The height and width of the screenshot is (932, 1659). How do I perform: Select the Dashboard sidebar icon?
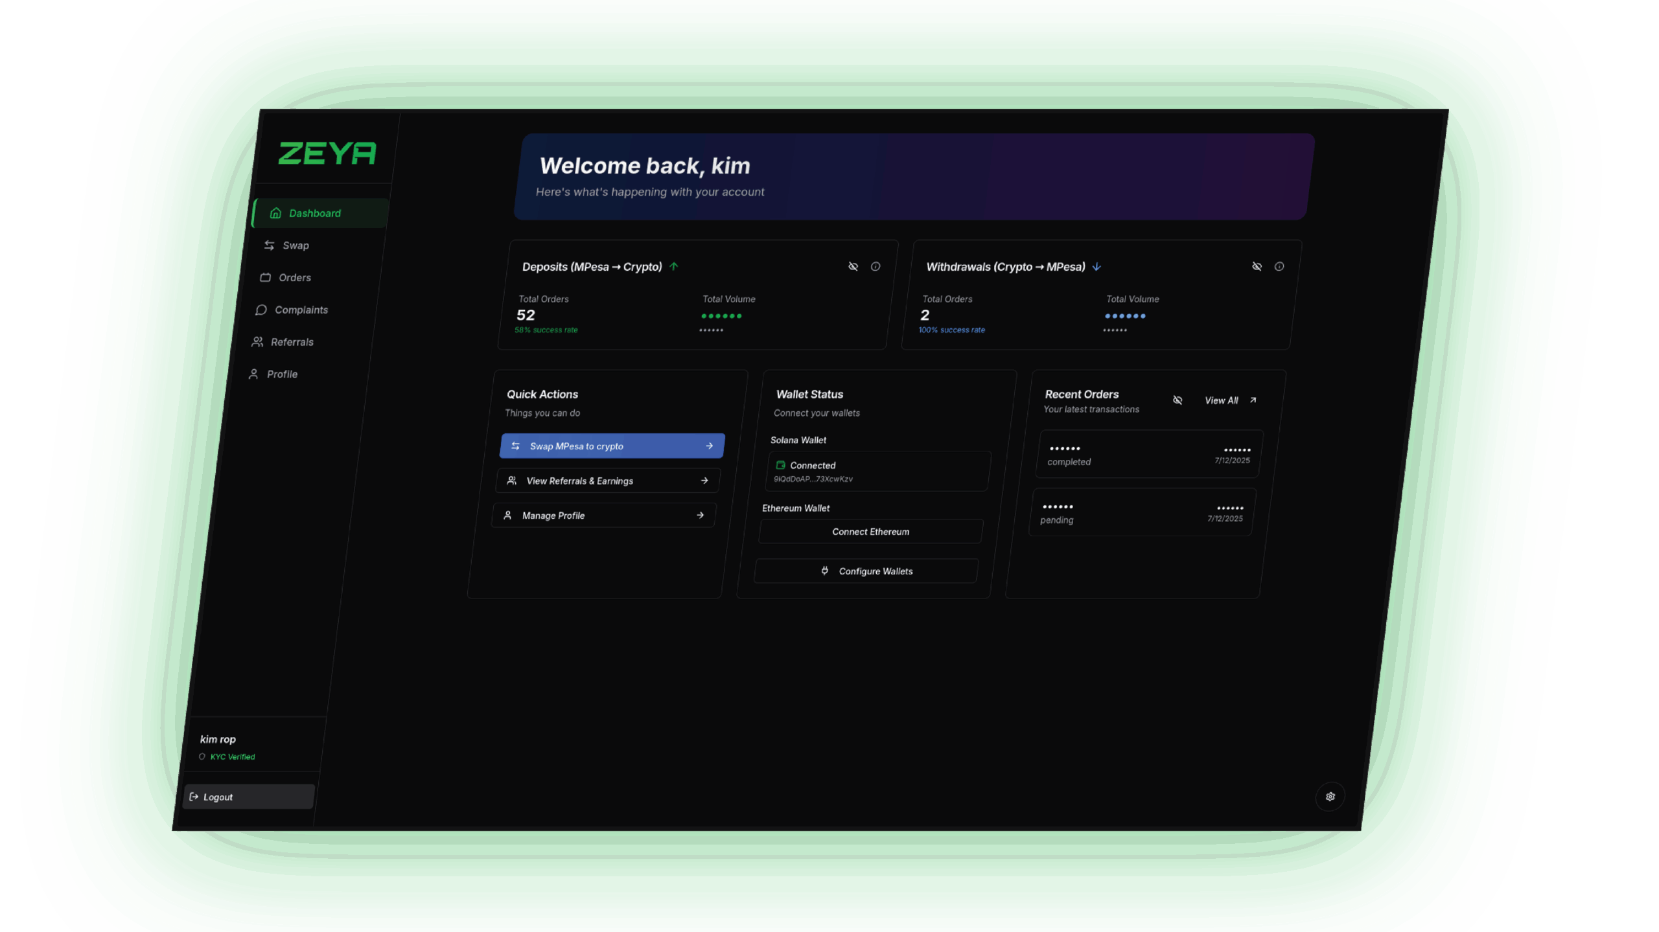275,212
